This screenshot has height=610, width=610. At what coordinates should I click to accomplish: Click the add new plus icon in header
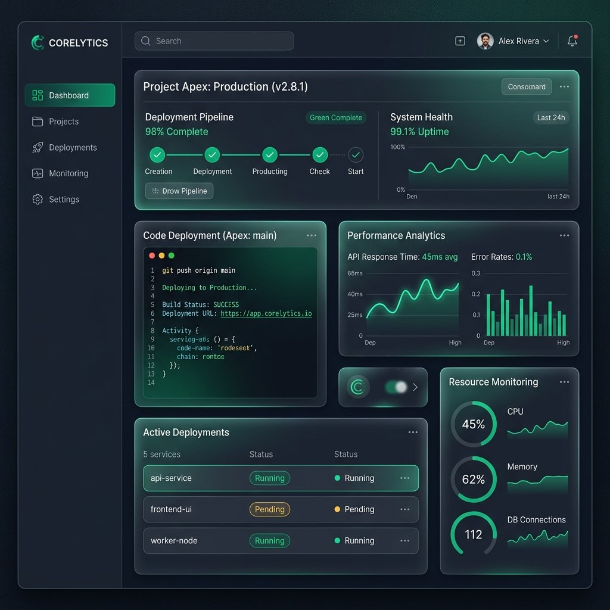coord(460,41)
